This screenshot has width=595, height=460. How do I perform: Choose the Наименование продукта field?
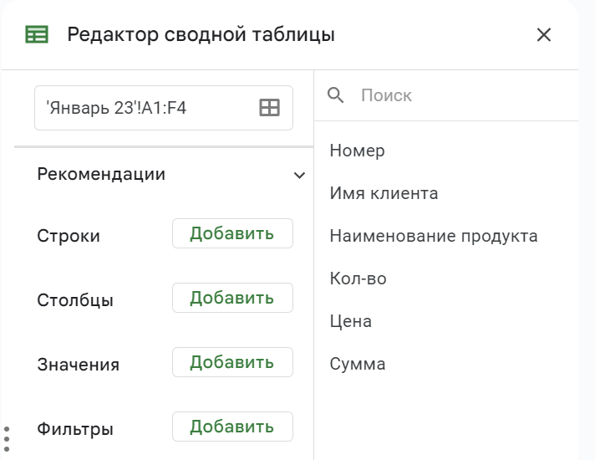(x=433, y=237)
